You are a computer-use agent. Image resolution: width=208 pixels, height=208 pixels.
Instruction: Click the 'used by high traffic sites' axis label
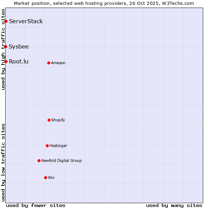point(3,49)
